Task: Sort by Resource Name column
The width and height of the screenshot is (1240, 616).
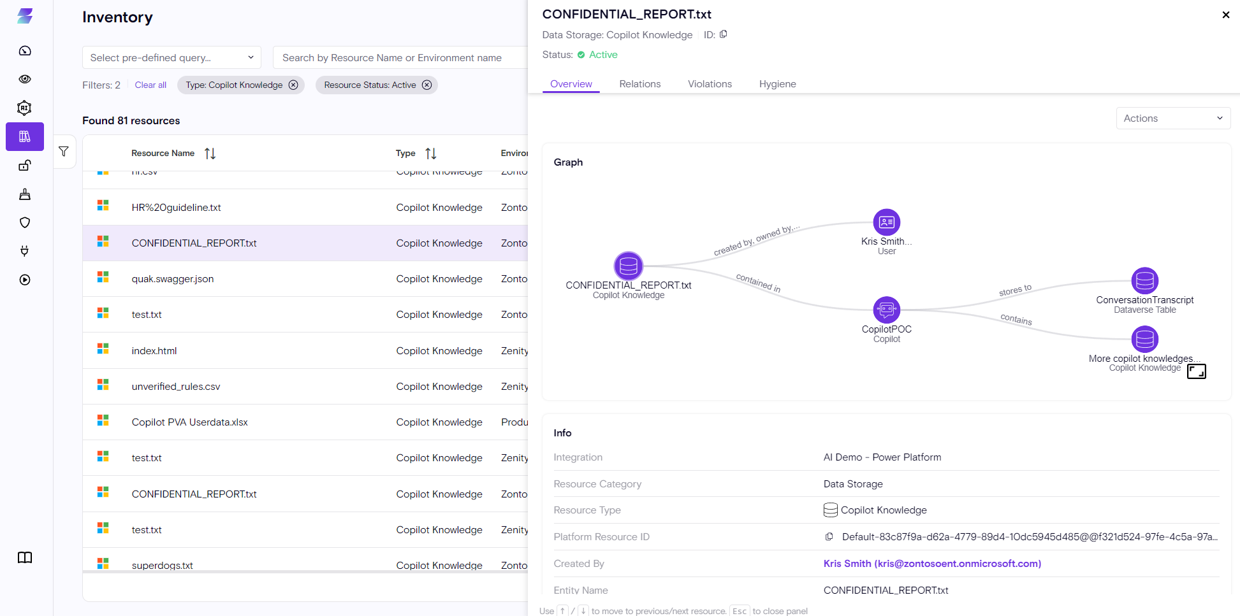Action: tap(210, 154)
